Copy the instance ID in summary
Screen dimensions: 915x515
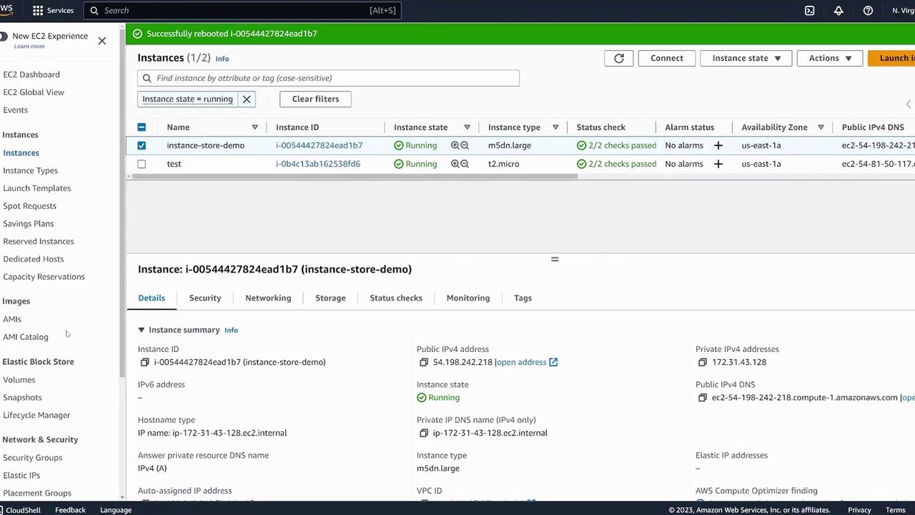[x=145, y=363]
